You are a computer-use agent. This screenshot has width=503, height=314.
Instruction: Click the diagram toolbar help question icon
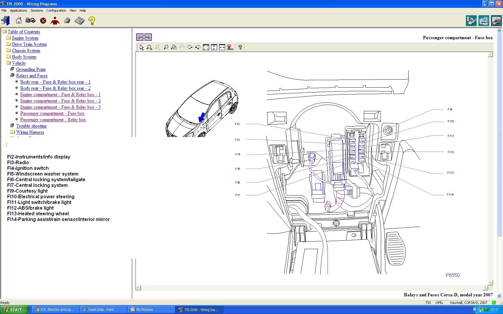(240, 47)
